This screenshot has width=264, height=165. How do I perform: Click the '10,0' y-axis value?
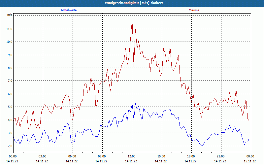click(10, 42)
